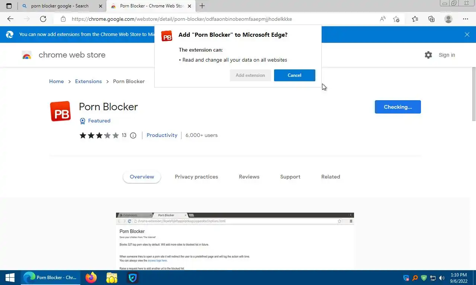Viewport: 476px width, 285px height.
Task: Click the address bar URL
Action: point(182,19)
